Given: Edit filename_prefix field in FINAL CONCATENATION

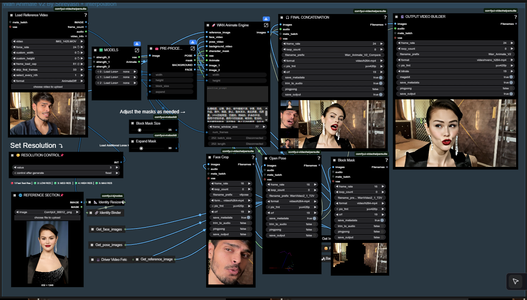Looking at the screenshot, I should pos(333,55).
